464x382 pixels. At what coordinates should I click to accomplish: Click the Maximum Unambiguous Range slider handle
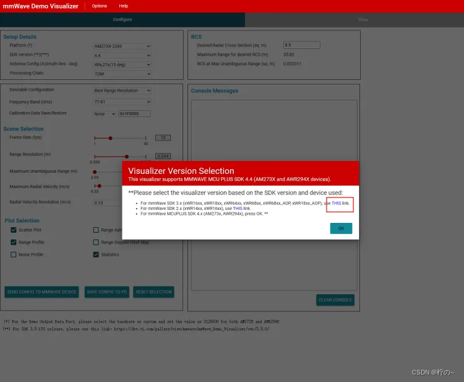point(95,172)
